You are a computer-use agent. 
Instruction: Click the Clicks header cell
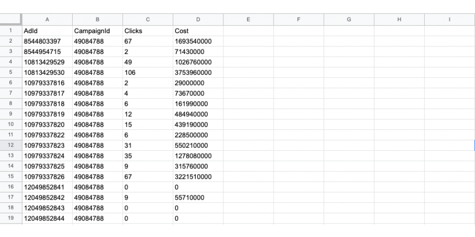pos(148,31)
